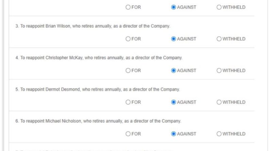This screenshot has width=272, height=151.
Task: Click resolution 5 text about Dermot Desmond
Action: [97, 90]
